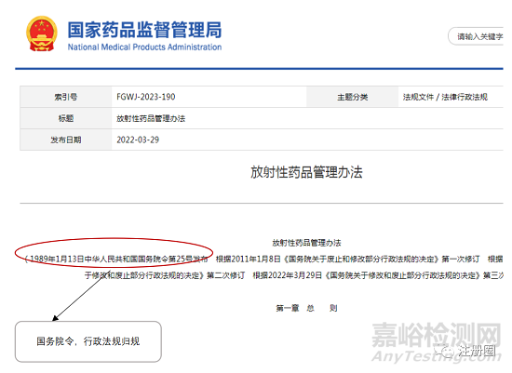Select index number FGWJ-2023-190
Screen dimensions: 512x373
coord(146,97)
